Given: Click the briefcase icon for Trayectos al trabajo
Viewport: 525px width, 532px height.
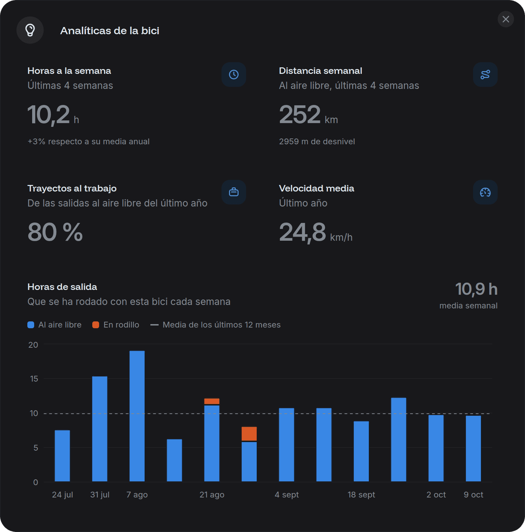Looking at the screenshot, I should coord(234,192).
